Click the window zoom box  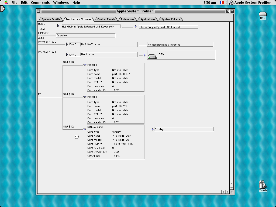pyautogui.click(x=227, y=11)
